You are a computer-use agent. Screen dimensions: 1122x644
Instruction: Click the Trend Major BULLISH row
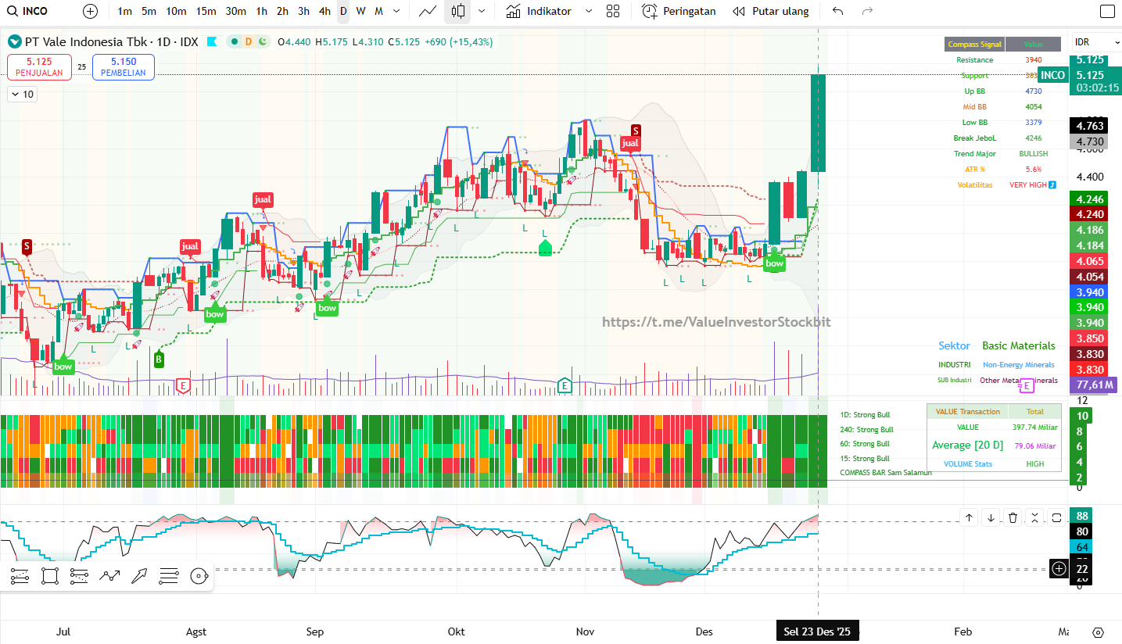point(1002,154)
